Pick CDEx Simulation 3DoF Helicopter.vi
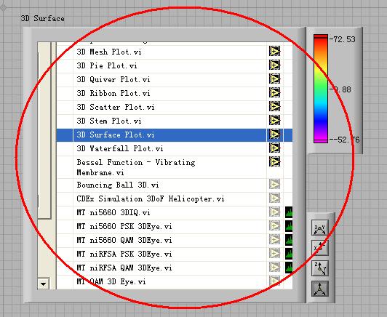The height and width of the screenshot is (317, 387). (x=151, y=198)
